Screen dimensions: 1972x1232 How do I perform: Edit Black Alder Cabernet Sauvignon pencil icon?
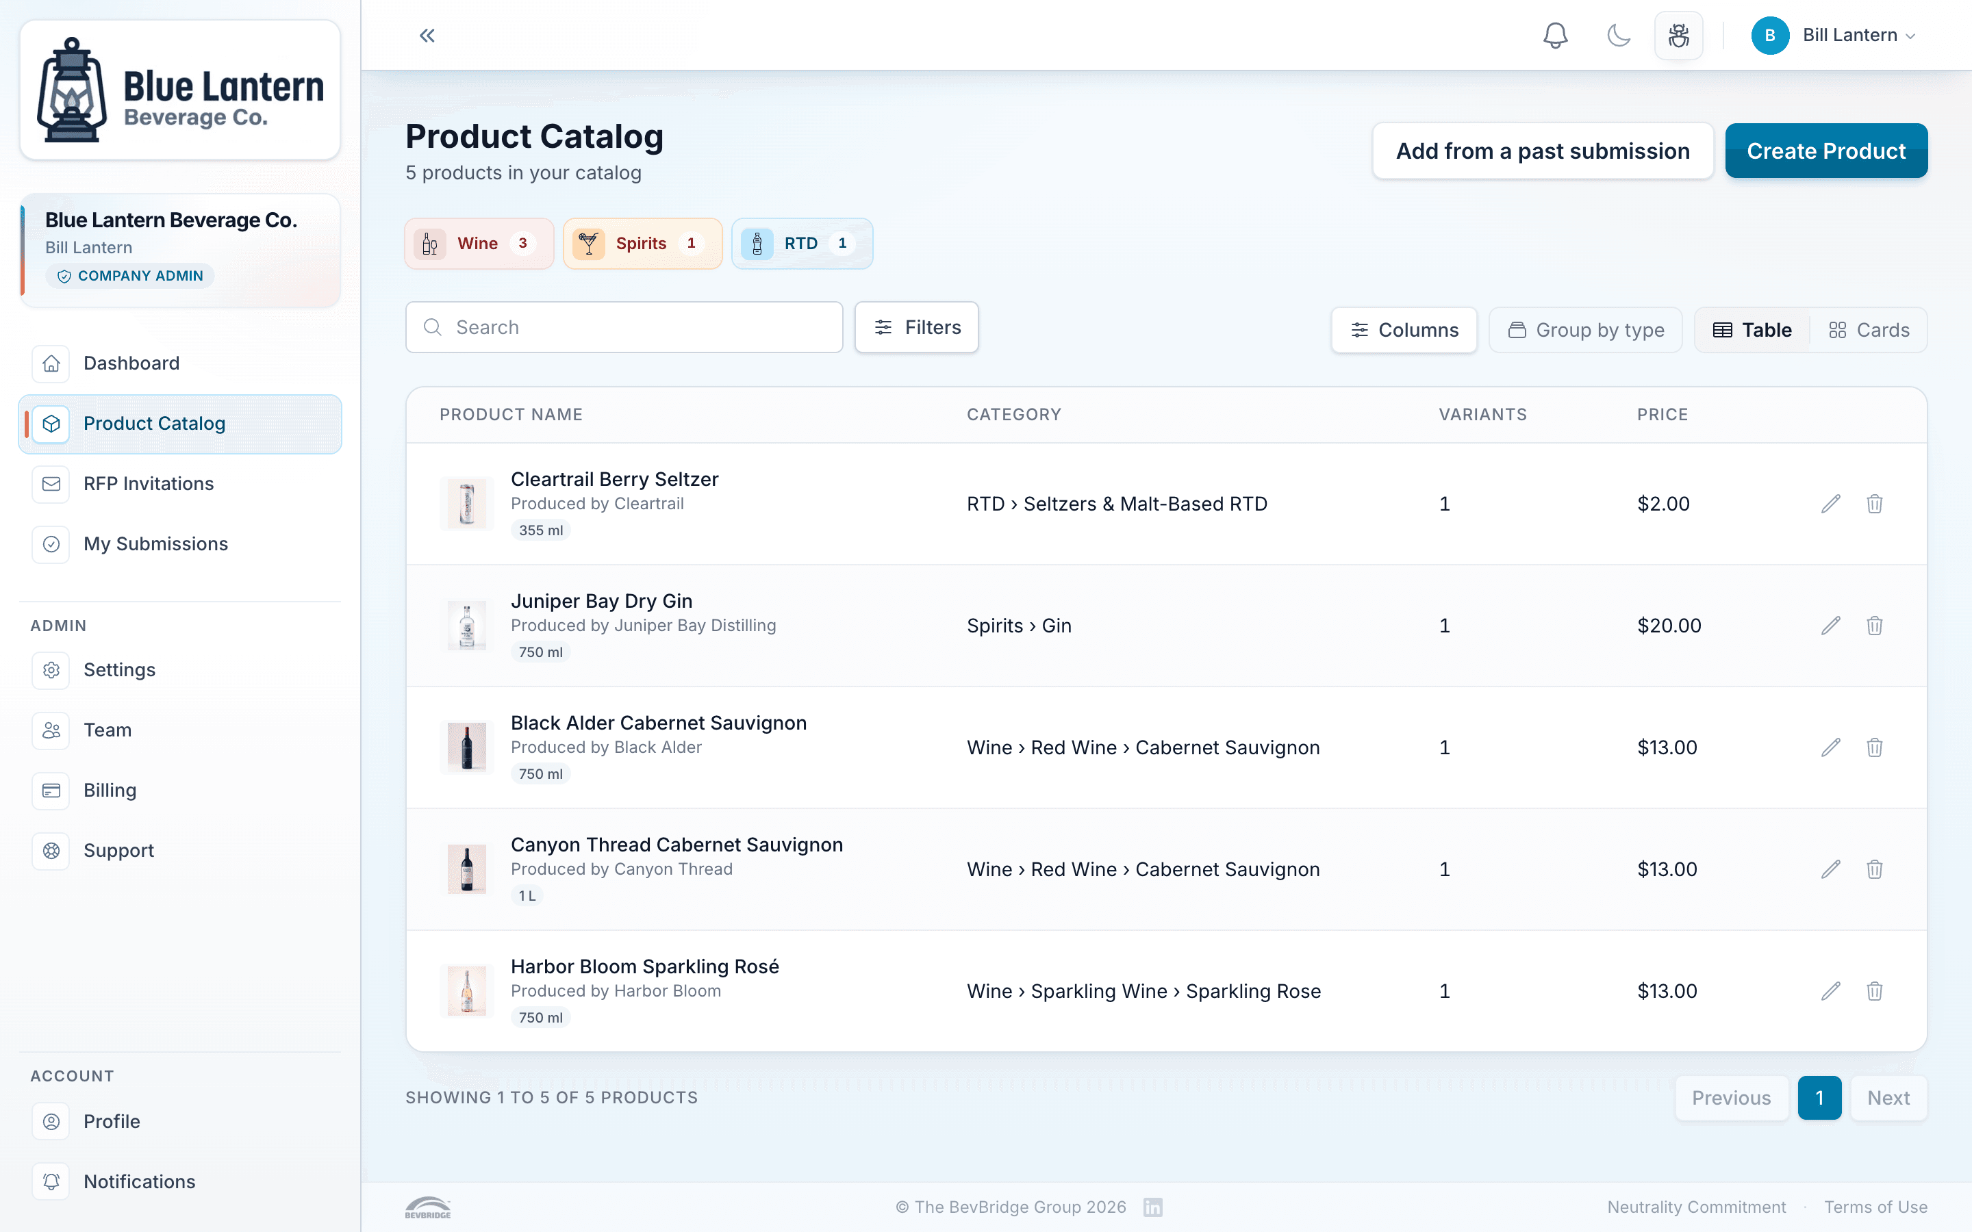(1830, 748)
